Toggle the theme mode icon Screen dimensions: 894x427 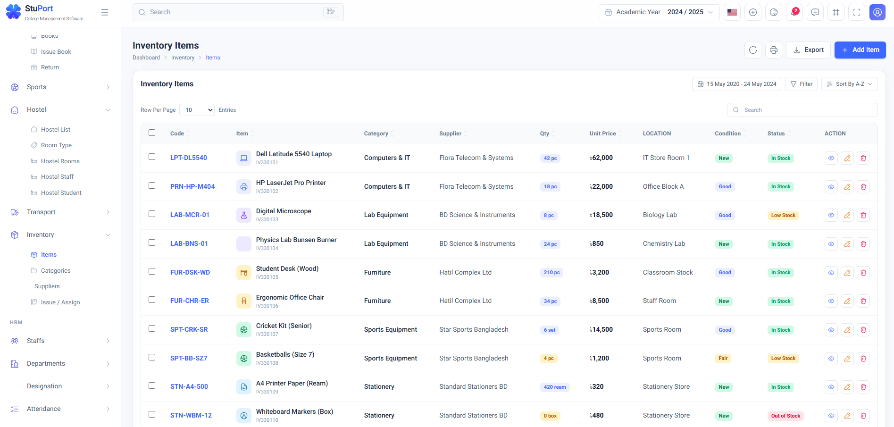click(774, 12)
